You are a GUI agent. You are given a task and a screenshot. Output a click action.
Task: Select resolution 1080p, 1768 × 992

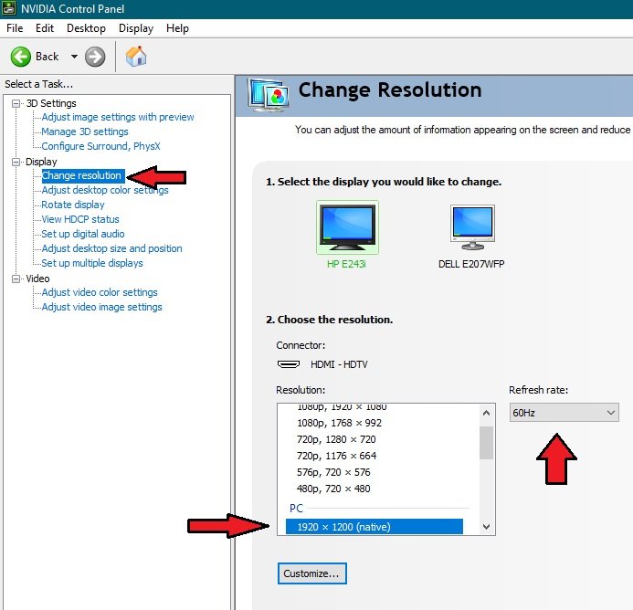click(x=339, y=423)
